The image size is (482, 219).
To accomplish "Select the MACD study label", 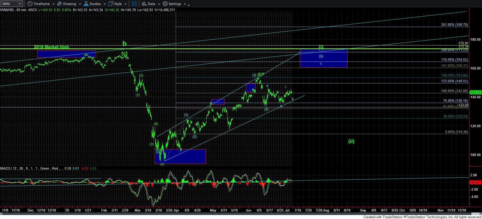I will 5,168.
